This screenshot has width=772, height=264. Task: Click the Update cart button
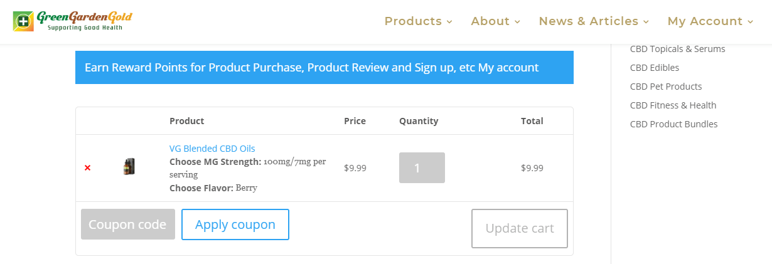click(x=520, y=228)
